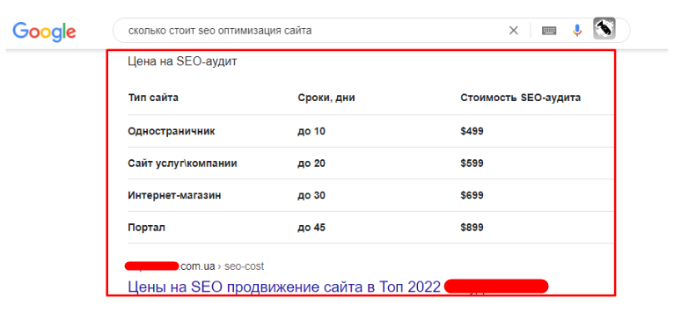
Task: Click the $599 price cell
Action: (x=472, y=164)
